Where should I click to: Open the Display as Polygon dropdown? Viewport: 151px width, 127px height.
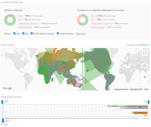[144, 45]
